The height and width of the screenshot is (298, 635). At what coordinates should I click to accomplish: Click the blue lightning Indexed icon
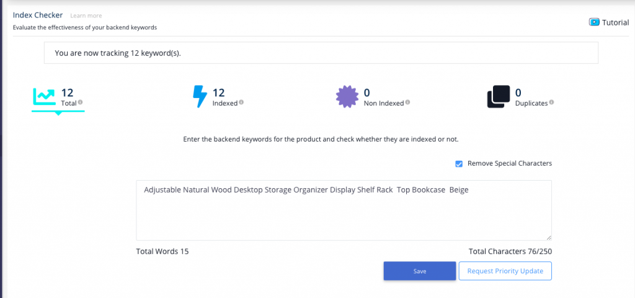pyautogui.click(x=200, y=97)
